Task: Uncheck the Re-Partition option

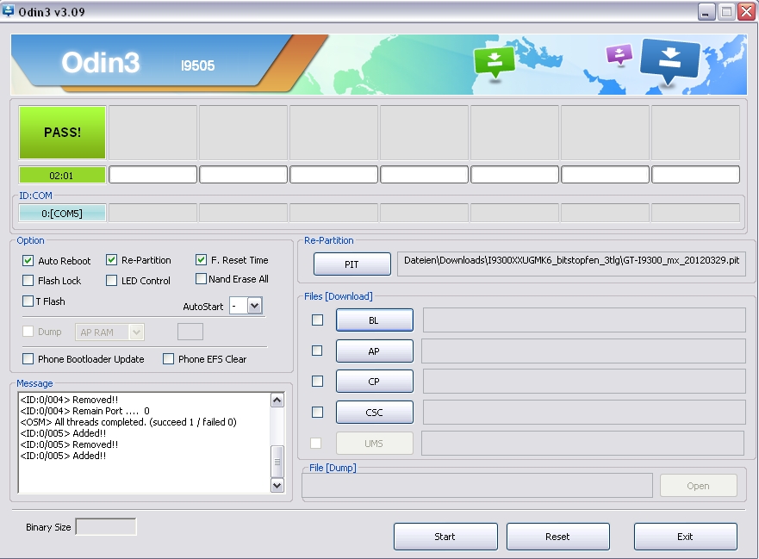Action: point(111,260)
